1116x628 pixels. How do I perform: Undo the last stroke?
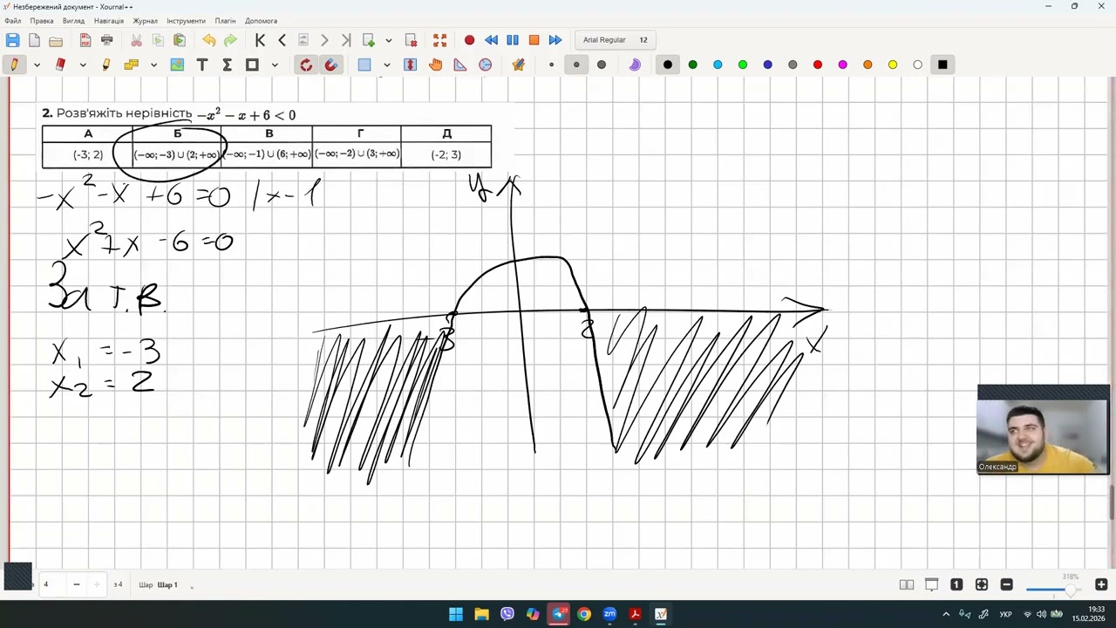pos(209,40)
